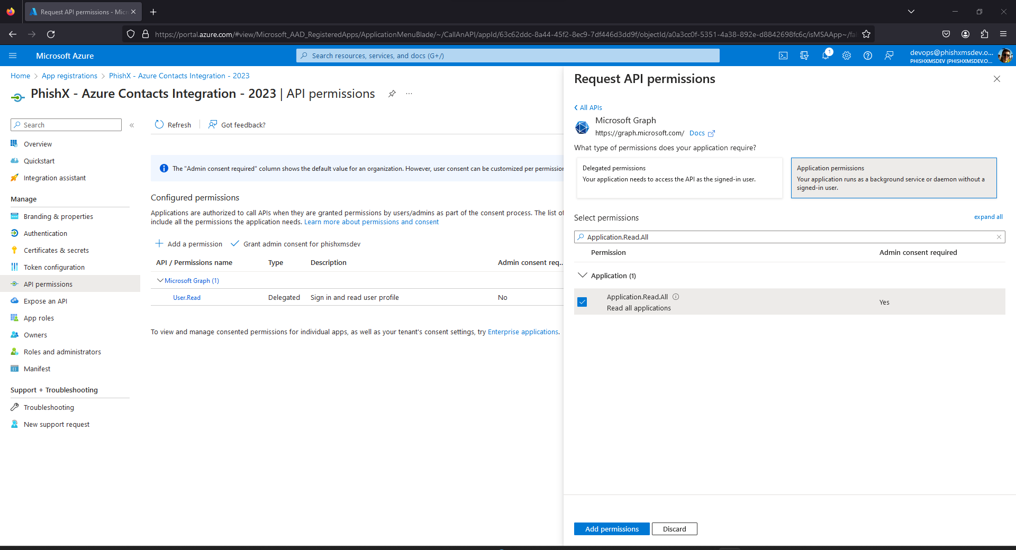Open Firefox account icon

coord(965,34)
